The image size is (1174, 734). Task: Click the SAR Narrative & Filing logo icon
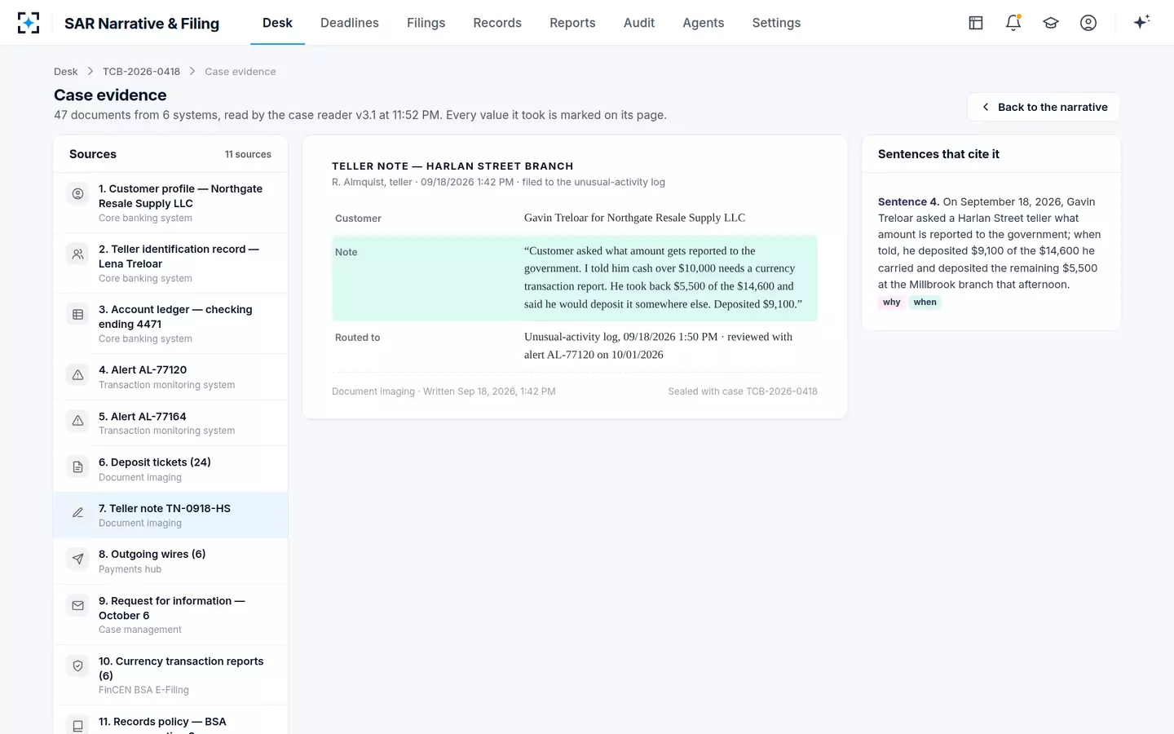coord(29,23)
